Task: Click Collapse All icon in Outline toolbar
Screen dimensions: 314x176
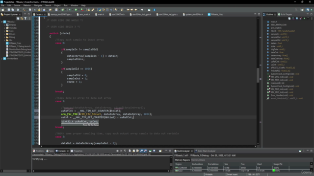Action: 289,19
